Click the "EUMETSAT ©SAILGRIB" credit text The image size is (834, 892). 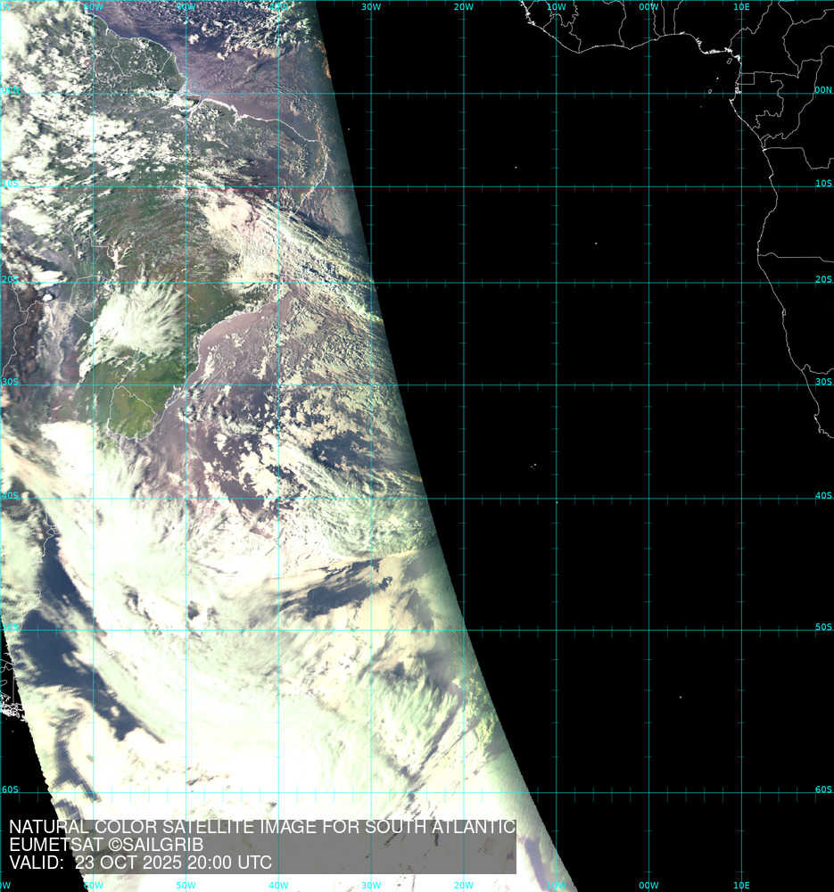106,845
